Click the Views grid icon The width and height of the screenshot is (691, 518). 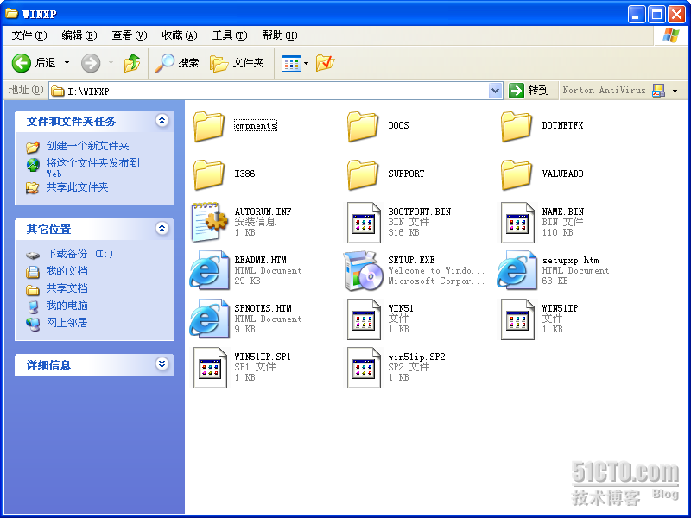291,63
